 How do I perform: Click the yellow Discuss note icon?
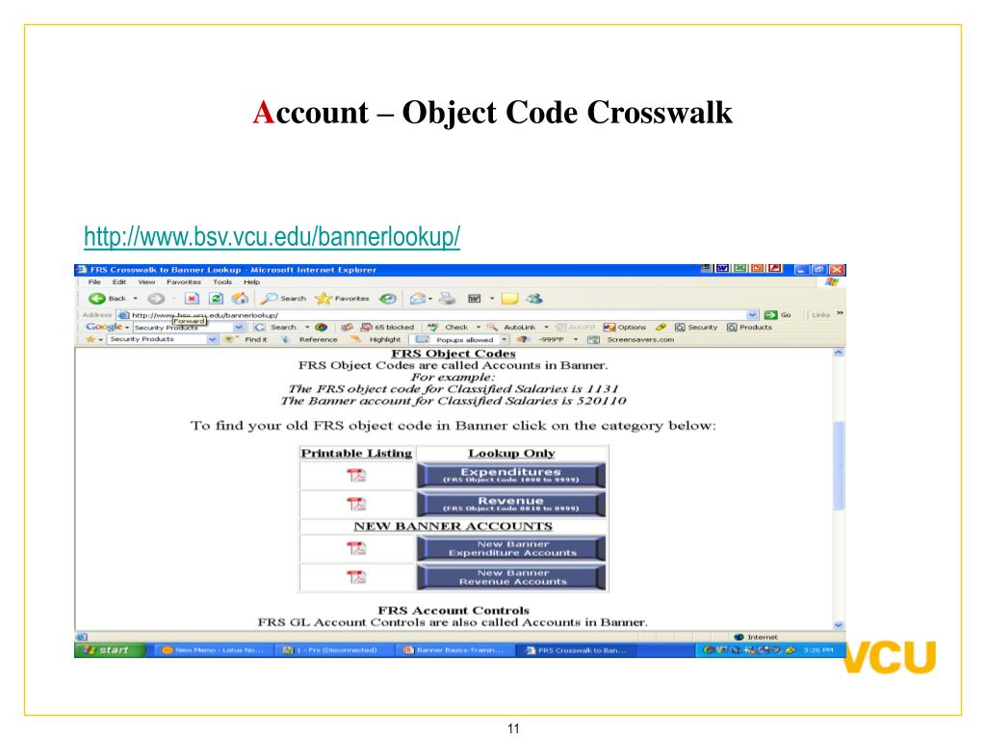tap(509, 299)
